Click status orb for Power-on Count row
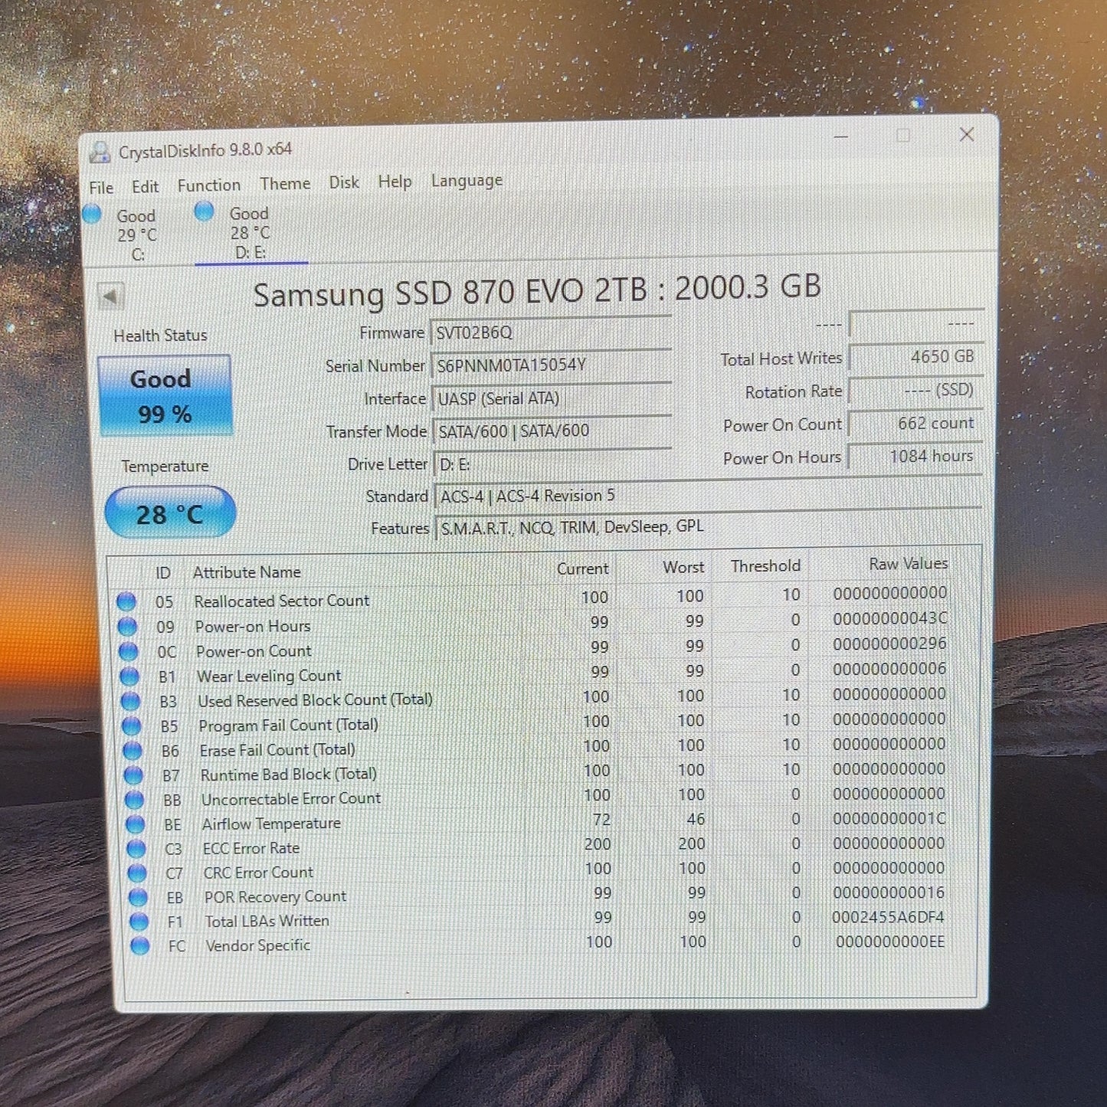The width and height of the screenshot is (1107, 1107). tap(128, 652)
